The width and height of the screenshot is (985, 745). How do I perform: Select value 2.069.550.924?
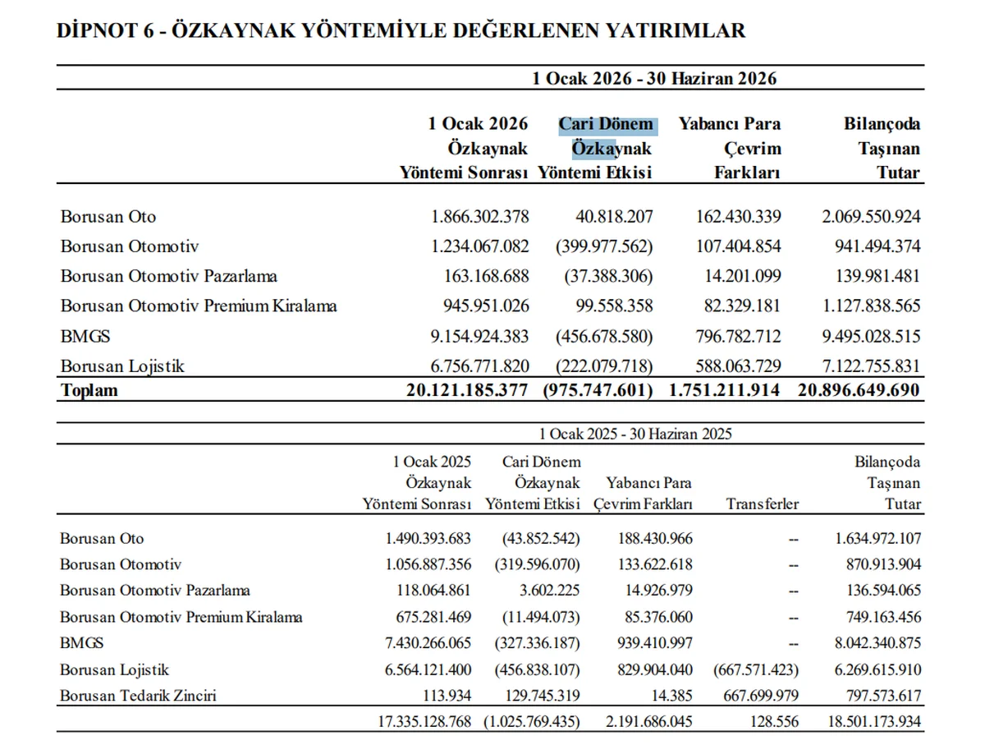click(872, 217)
